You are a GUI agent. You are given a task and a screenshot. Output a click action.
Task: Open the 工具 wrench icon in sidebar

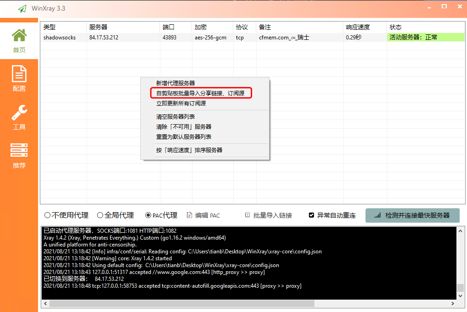point(19,113)
